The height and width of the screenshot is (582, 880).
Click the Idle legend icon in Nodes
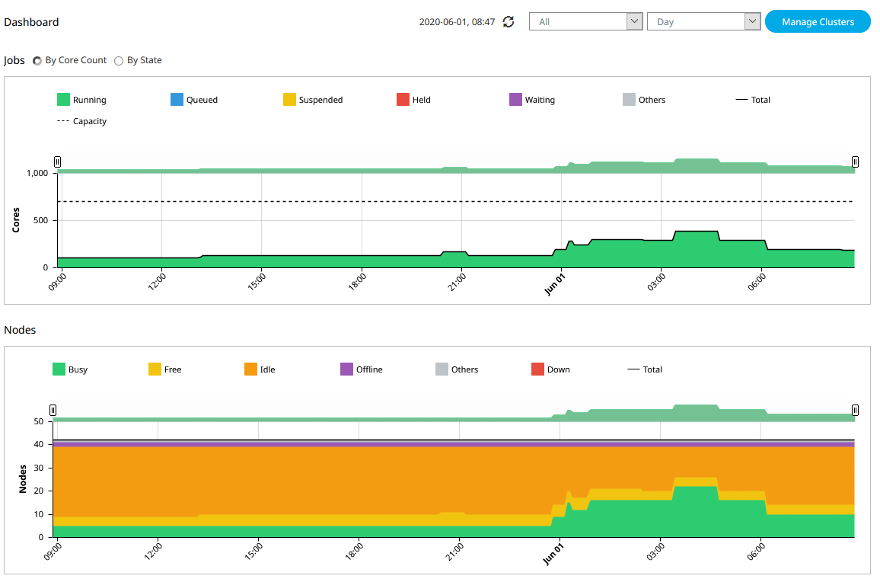point(250,369)
